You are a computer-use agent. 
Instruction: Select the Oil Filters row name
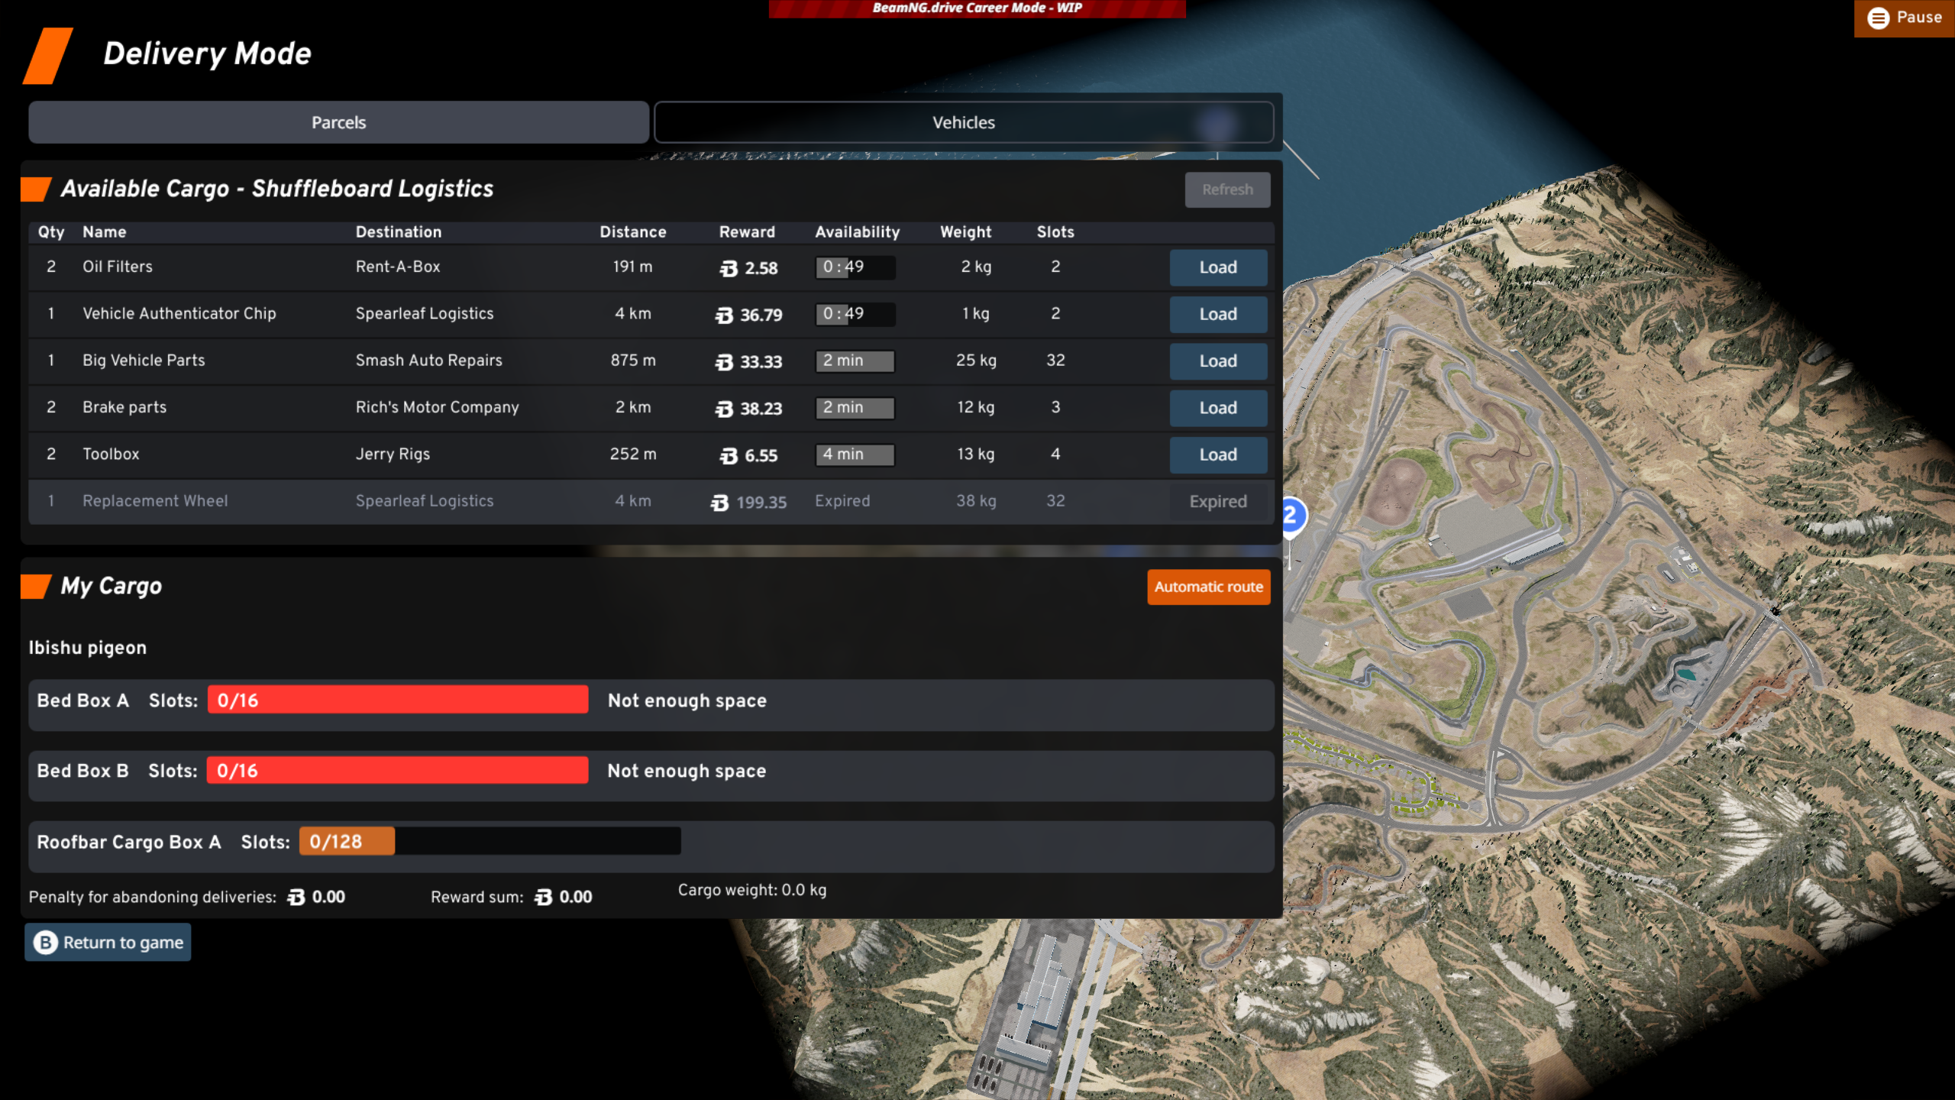point(118,267)
